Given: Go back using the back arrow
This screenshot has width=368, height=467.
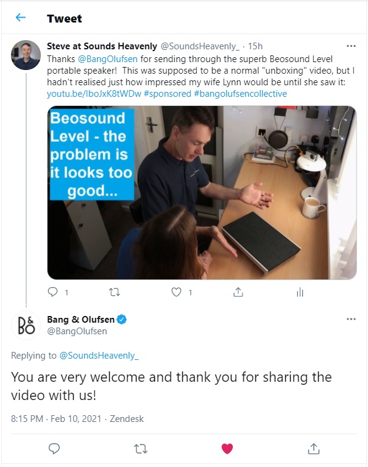Looking at the screenshot, I should 21,18.
